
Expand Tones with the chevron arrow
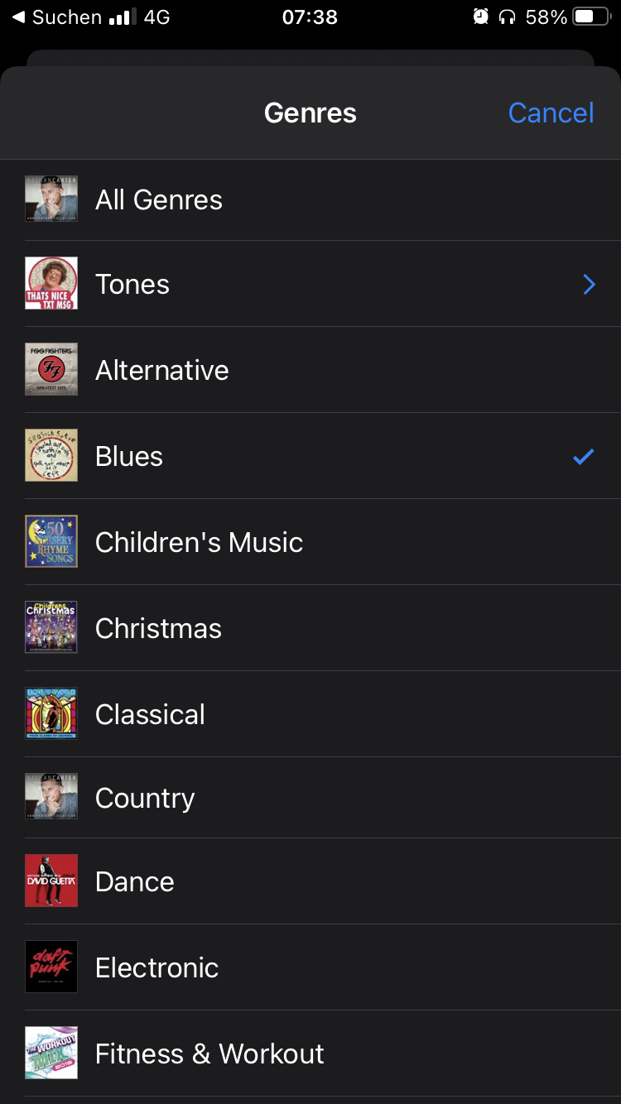coord(589,285)
